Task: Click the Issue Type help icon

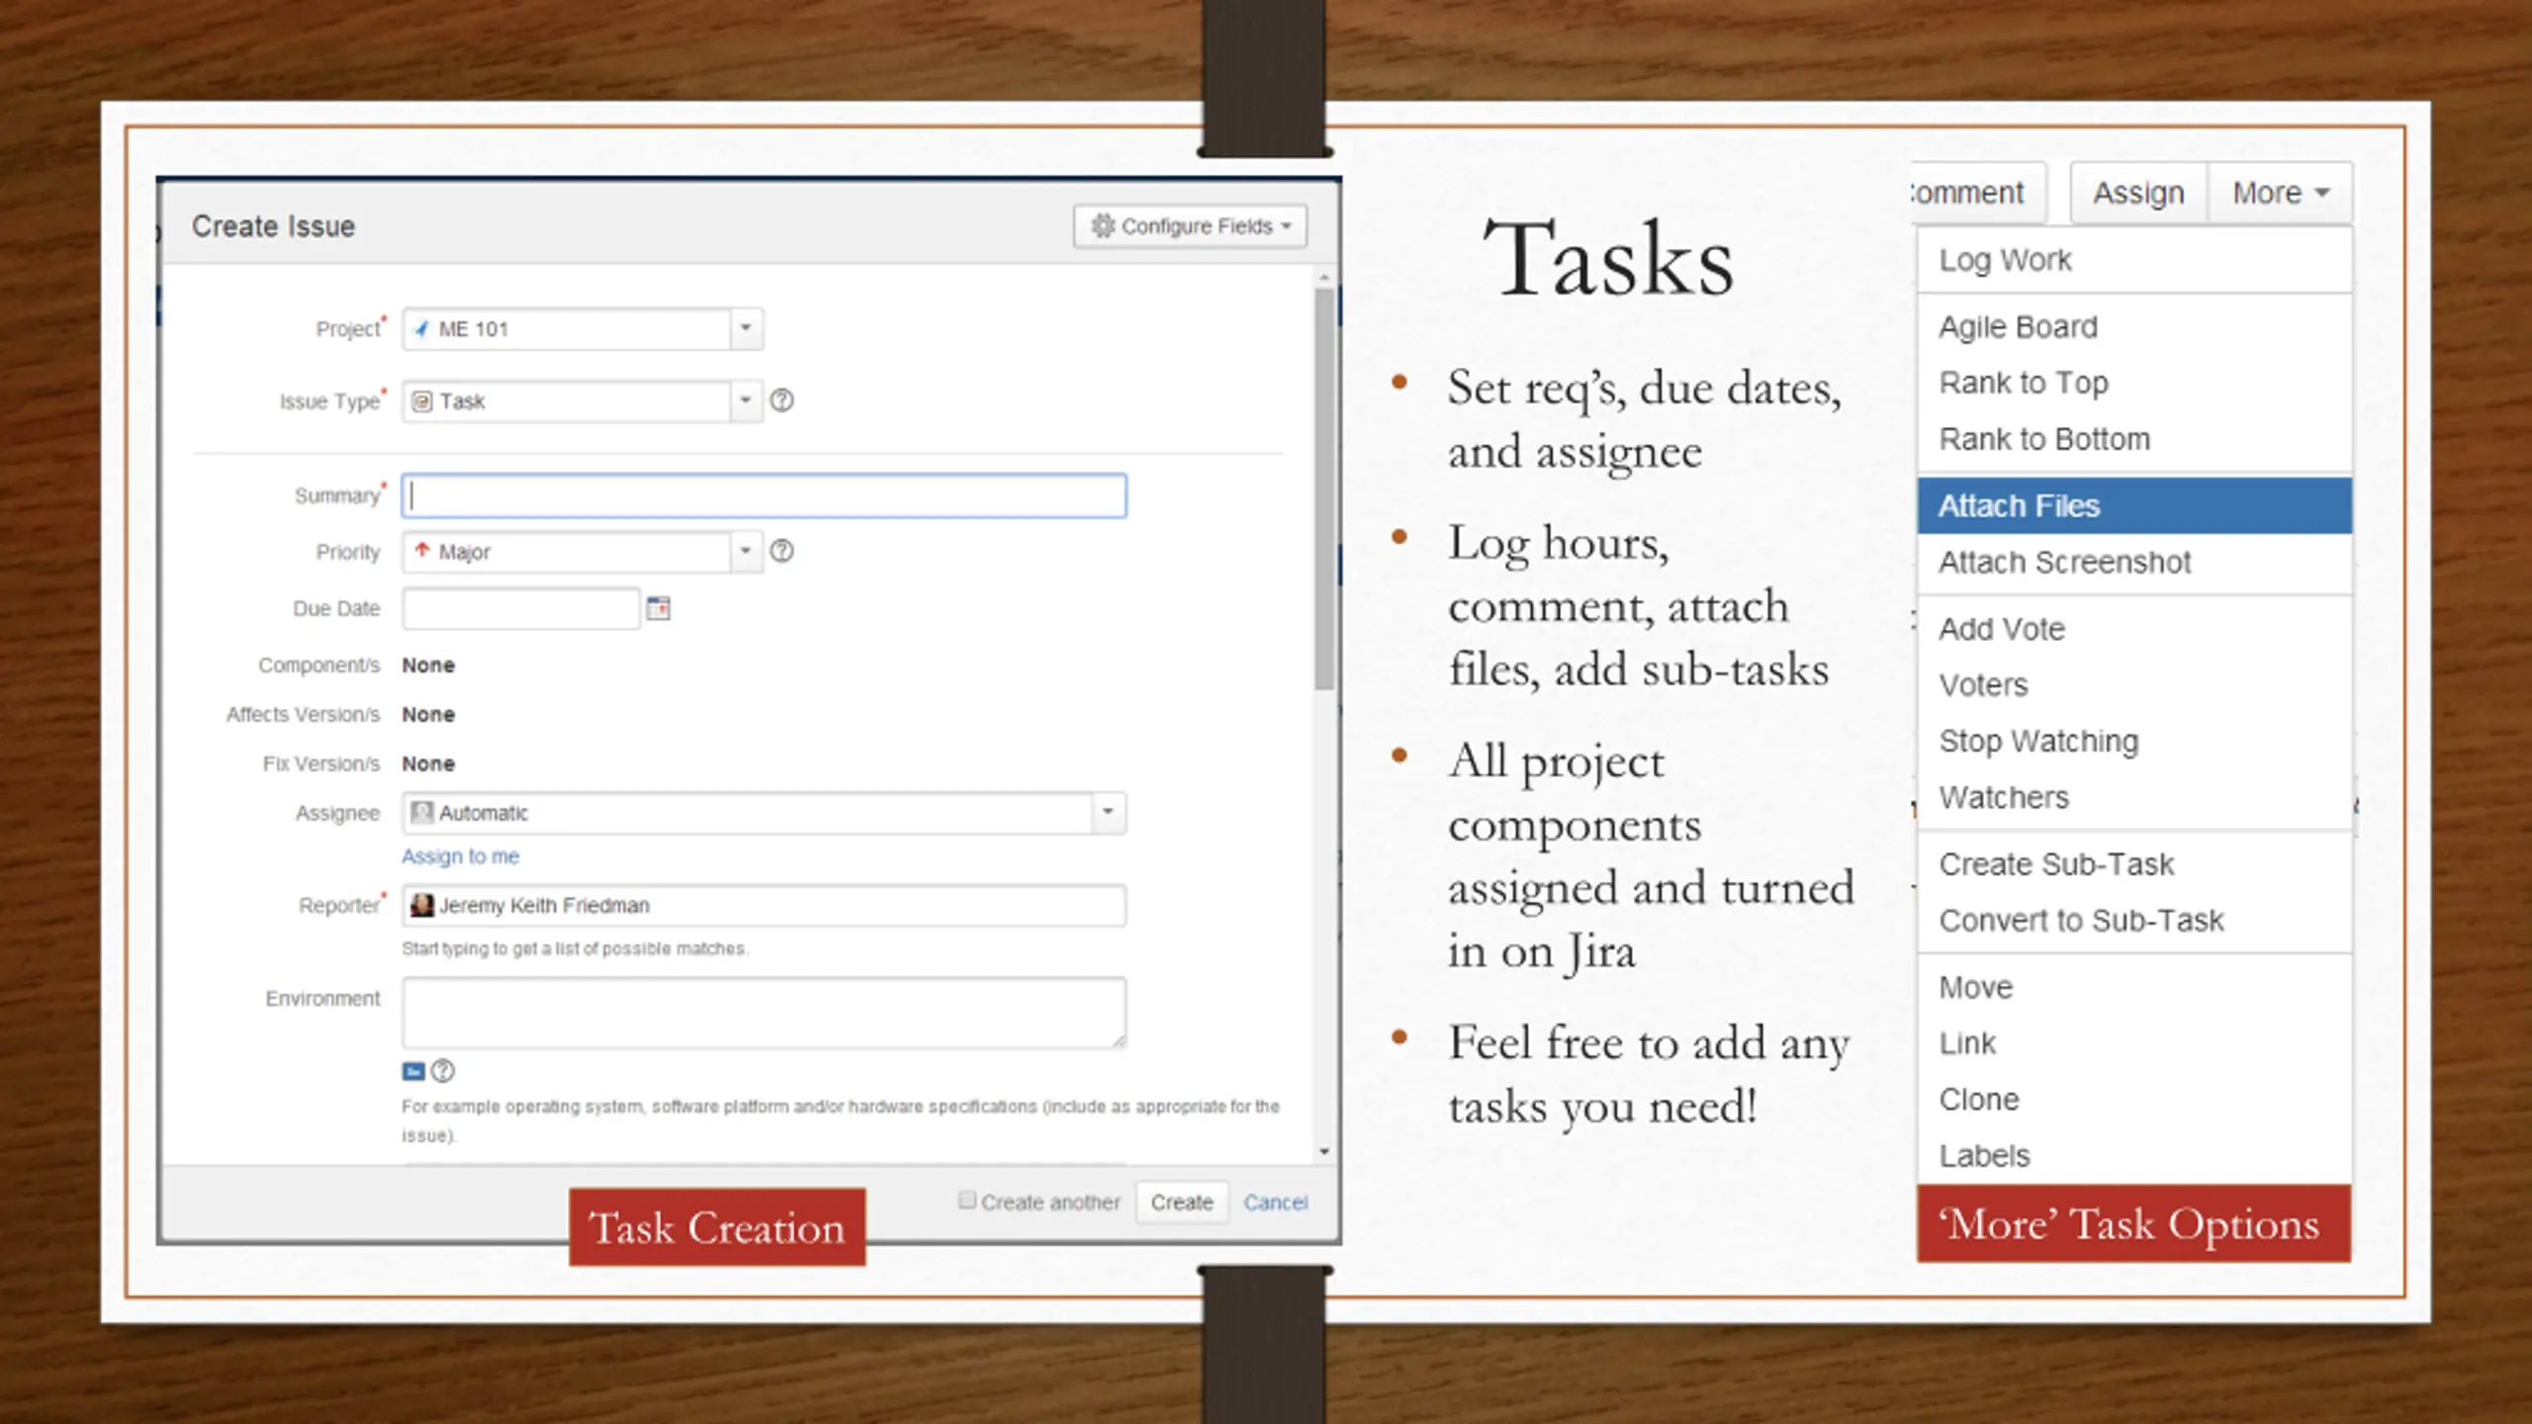Action: click(x=781, y=400)
